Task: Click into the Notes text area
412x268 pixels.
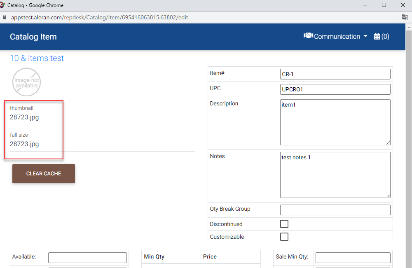Action: click(335, 175)
